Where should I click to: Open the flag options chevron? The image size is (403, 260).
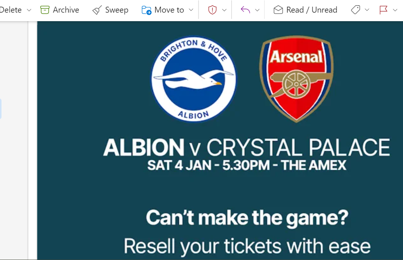[395, 10]
